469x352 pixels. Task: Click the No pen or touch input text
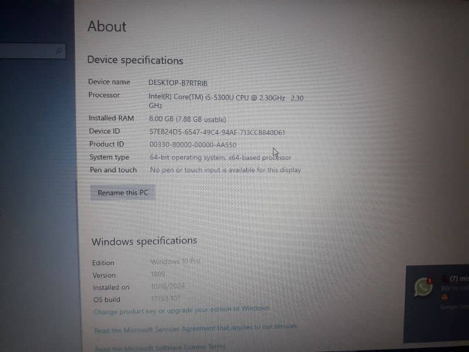225,170
